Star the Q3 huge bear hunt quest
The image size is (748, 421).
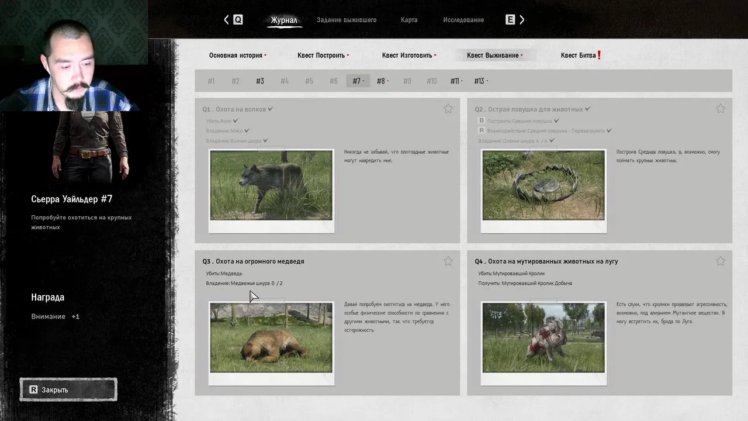(448, 261)
